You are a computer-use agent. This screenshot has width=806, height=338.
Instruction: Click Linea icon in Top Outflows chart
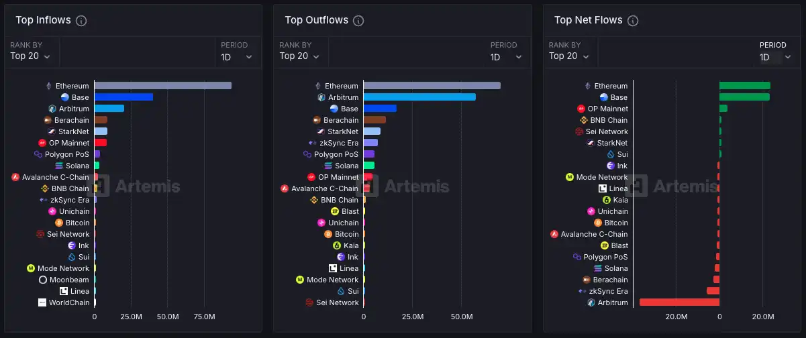(x=333, y=268)
